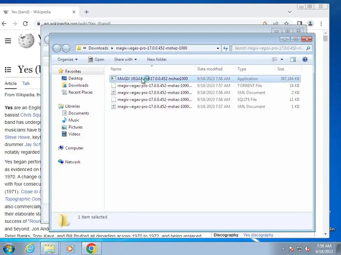Open the Yes discography link

(x=258, y=235)
